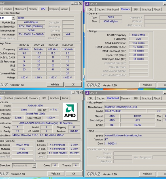Click Validate in the Mainboard window
Image resolution: width=166 pixels, height=179 pixels.
[147, 174]
